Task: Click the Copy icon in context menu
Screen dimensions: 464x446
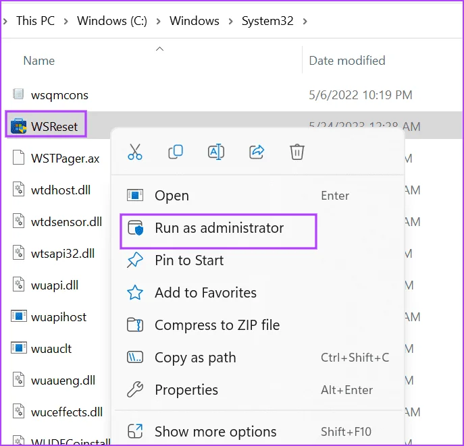Action: pos(176,152)
